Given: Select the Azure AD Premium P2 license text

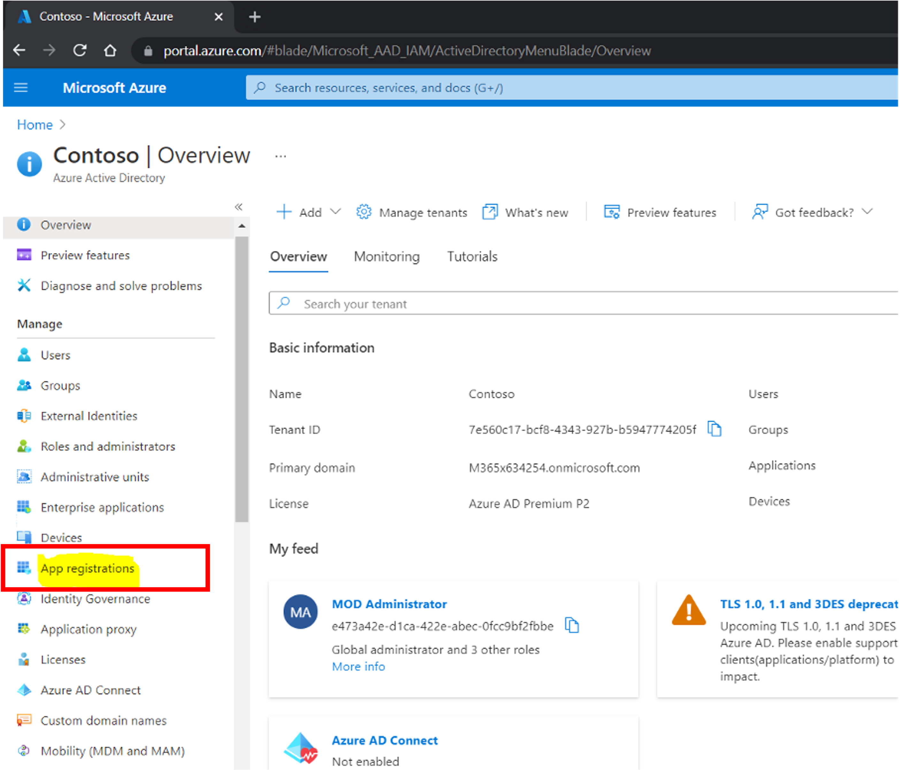Looking at the screenshot, I should coord(529,503).
